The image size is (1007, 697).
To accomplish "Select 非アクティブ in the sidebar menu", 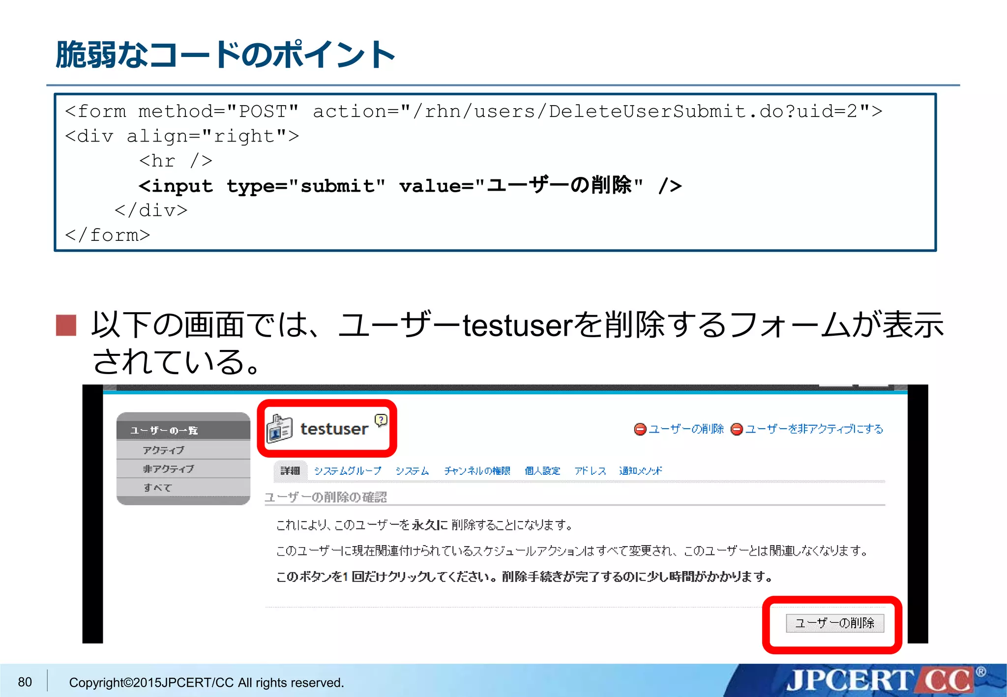I will click(183, 469).
